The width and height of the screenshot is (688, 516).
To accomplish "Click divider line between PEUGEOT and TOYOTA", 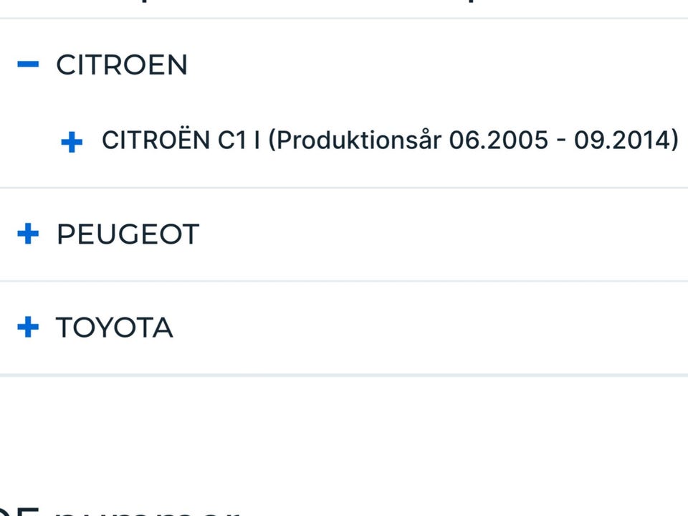I will [x=344, y=281].
